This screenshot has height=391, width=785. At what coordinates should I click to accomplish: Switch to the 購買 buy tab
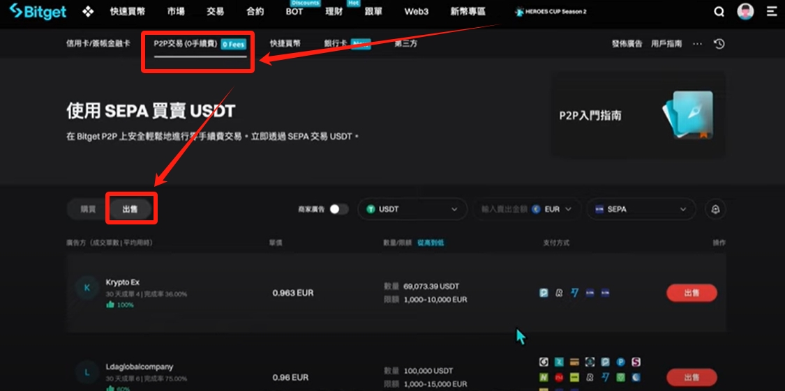(x=88, y=210)
